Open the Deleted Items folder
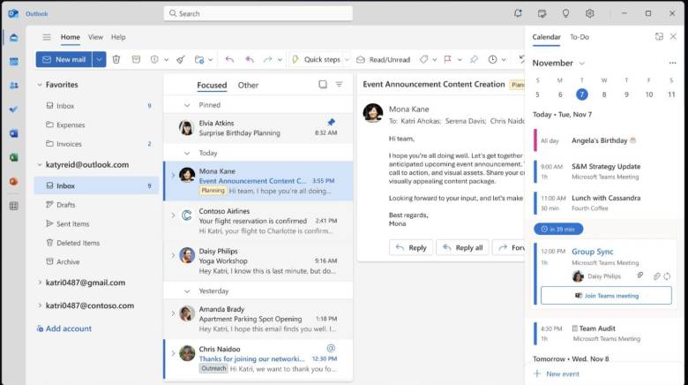 pyautogui.click(x=96, y=243)
